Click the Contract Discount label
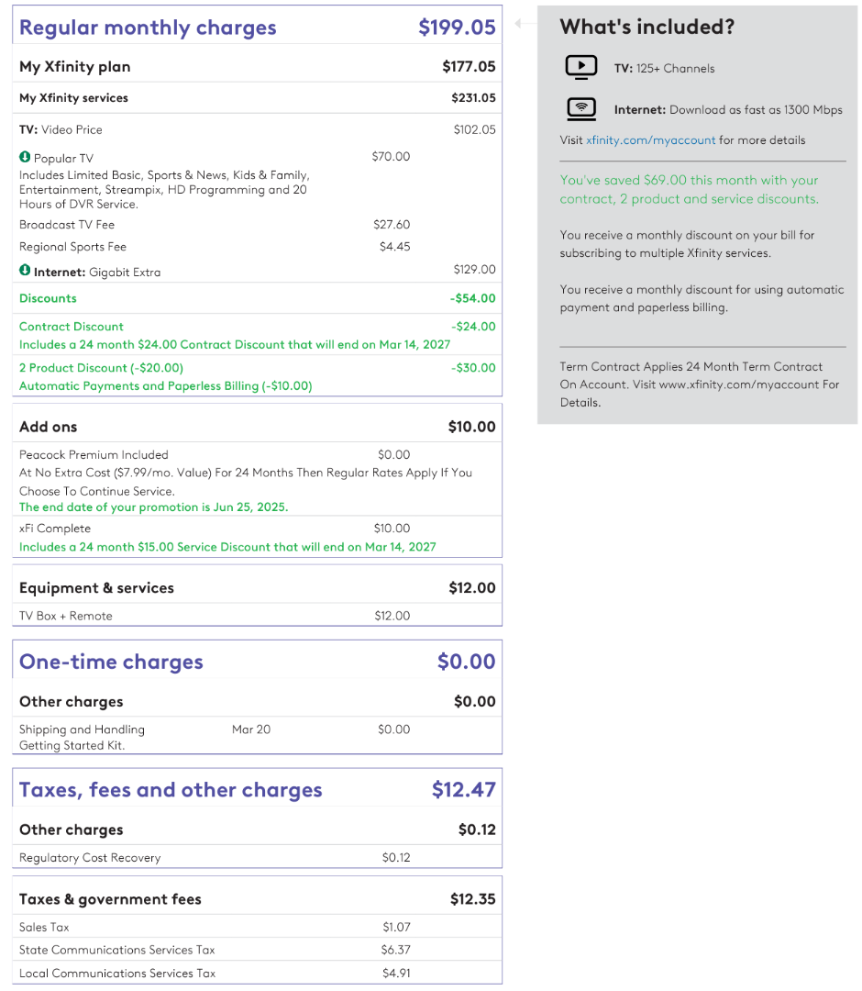 pyautogui.click(x=72, y=327)
